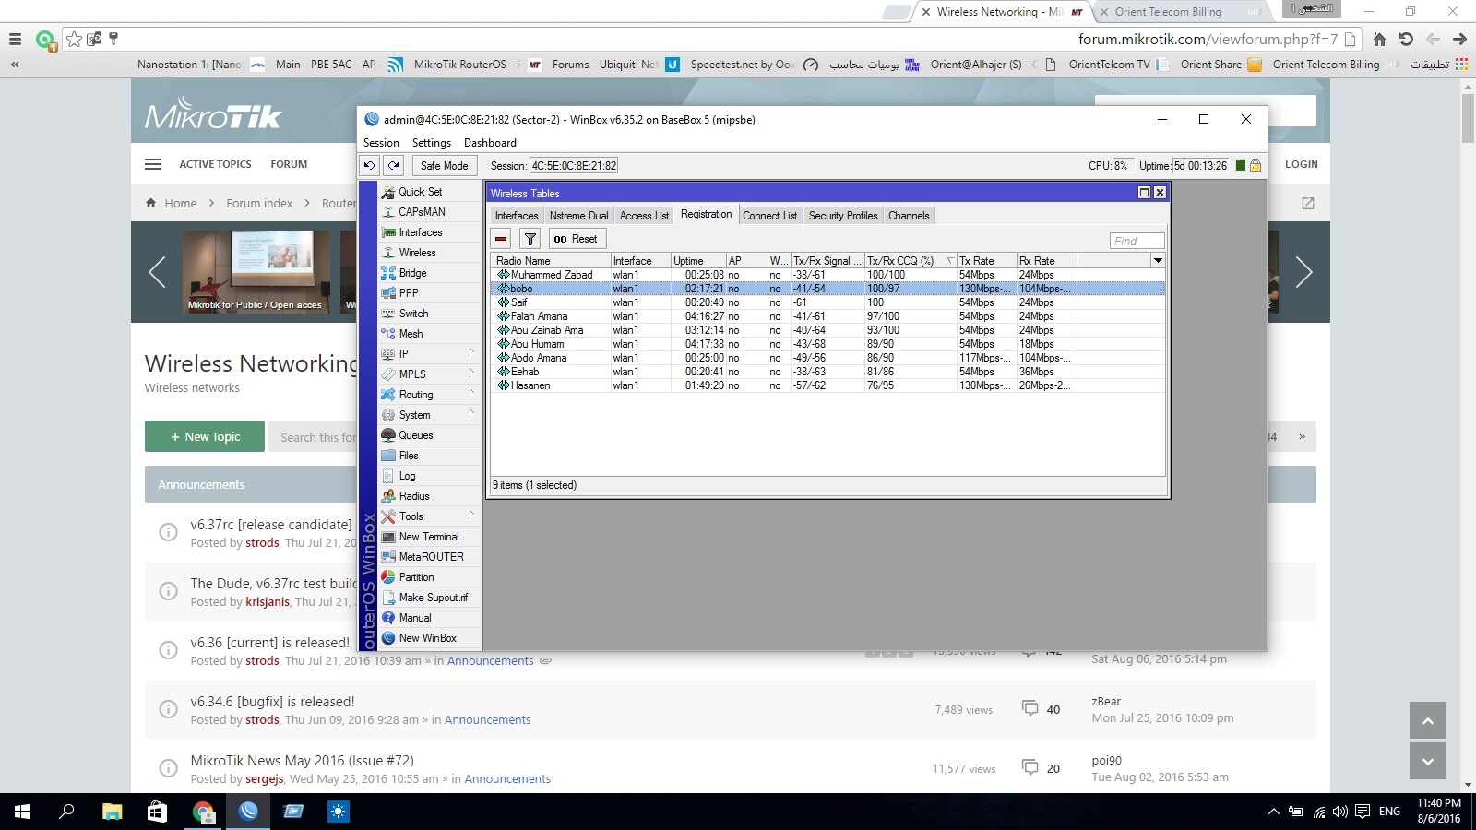Open New Terminal from sidebar

(428, 537)
